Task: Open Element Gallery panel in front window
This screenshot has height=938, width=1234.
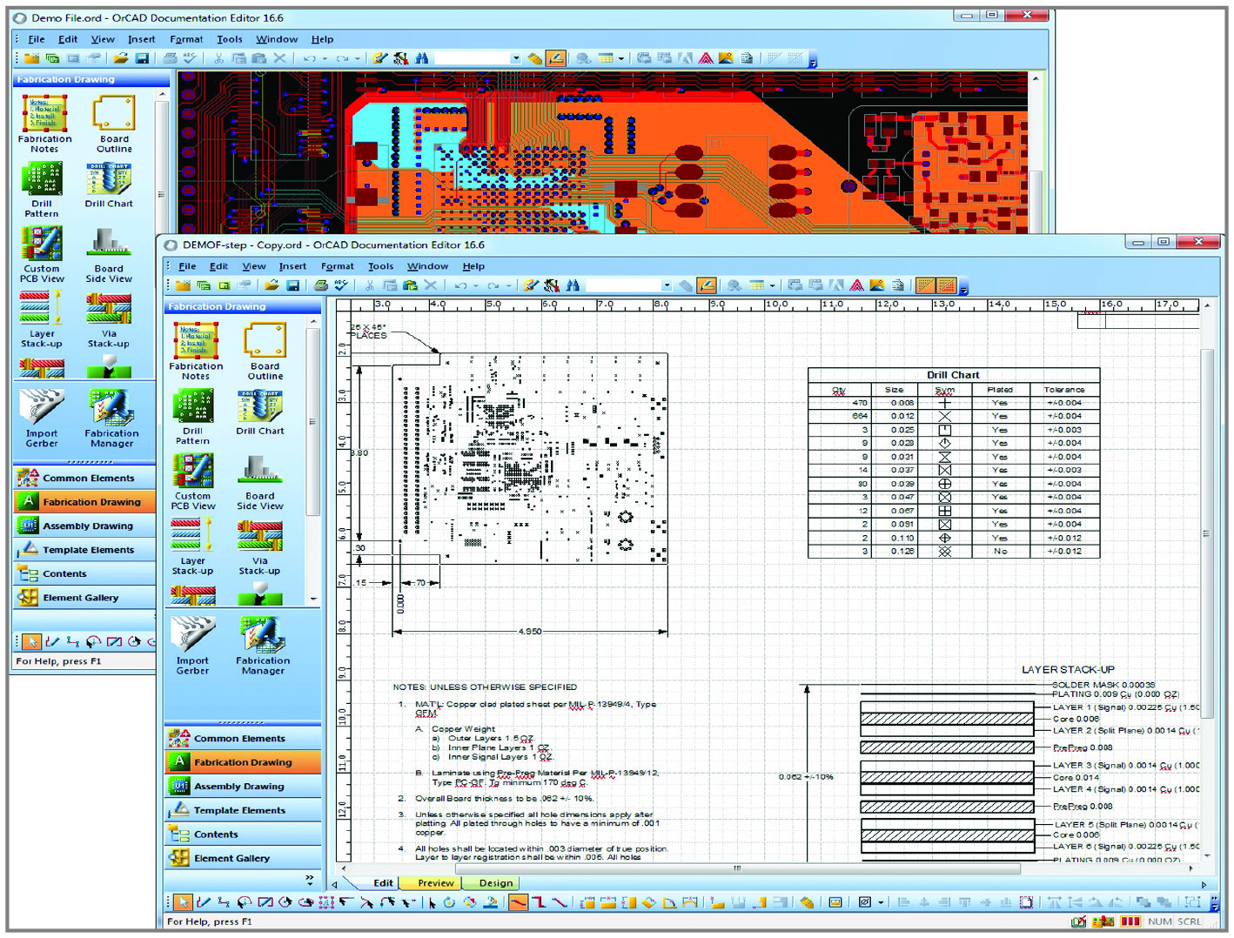Action: pyautogui.click(x=243, y=858)
